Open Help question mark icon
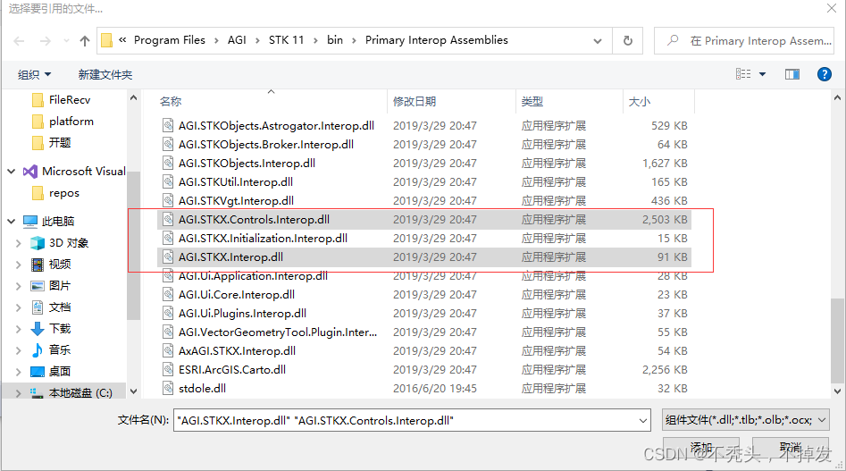 pyautogui.click(x=825, y=74)
